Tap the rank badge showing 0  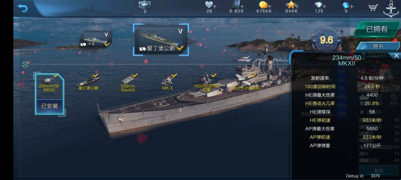tap(145, 7)
